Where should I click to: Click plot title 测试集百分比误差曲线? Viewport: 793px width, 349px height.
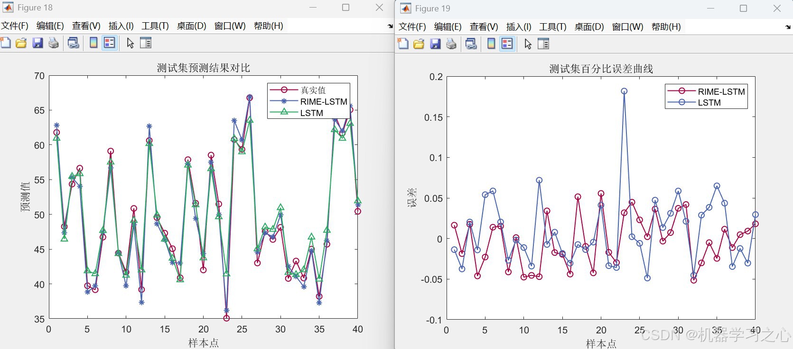point(601,69)
